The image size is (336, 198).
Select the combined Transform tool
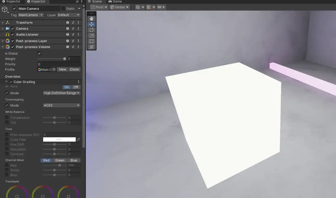coord(92,47)
